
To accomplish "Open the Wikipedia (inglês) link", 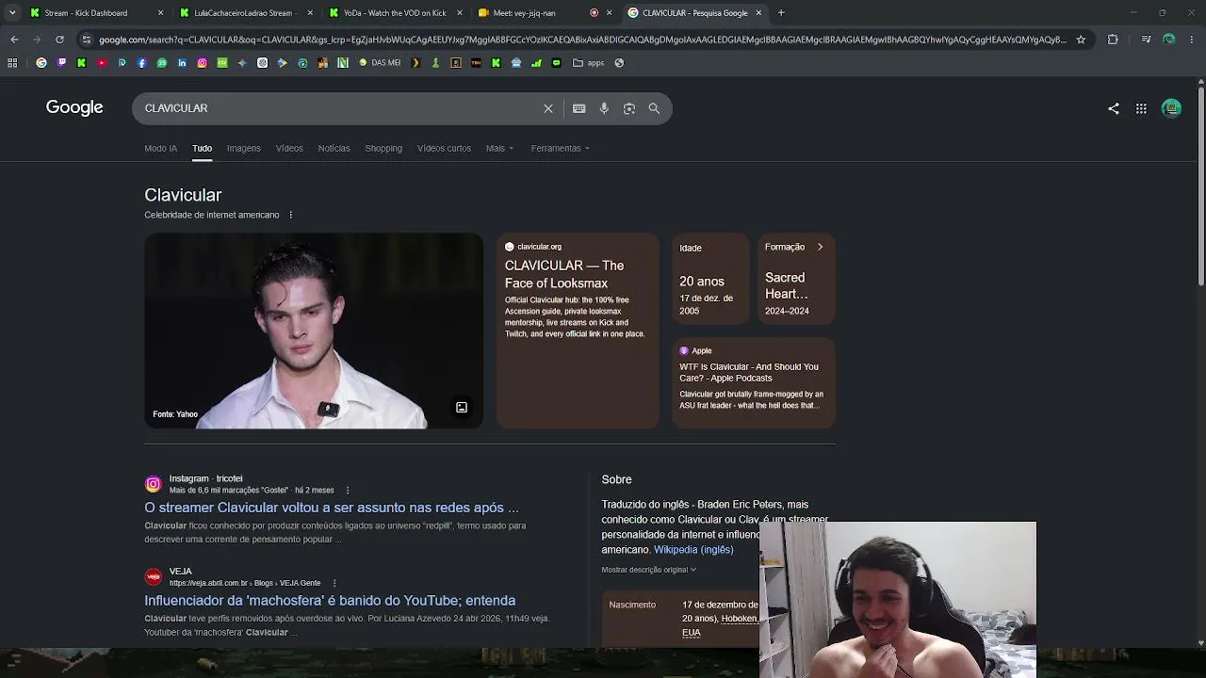I will point(693,550).
